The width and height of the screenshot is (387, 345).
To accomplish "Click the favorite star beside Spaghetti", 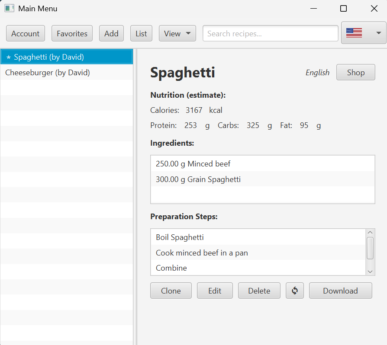I will coord(9,57).
